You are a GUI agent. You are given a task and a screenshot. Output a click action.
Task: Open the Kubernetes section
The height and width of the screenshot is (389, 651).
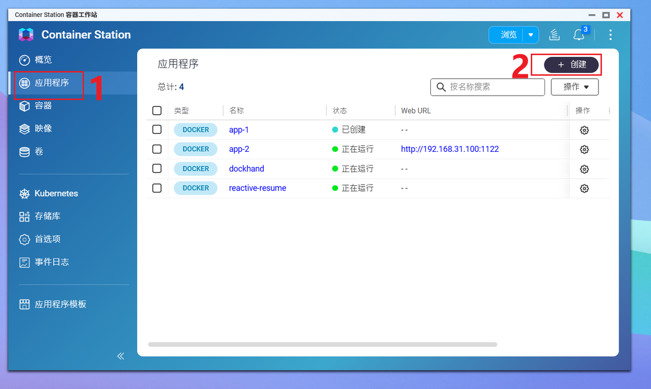(x=49, y=193)
